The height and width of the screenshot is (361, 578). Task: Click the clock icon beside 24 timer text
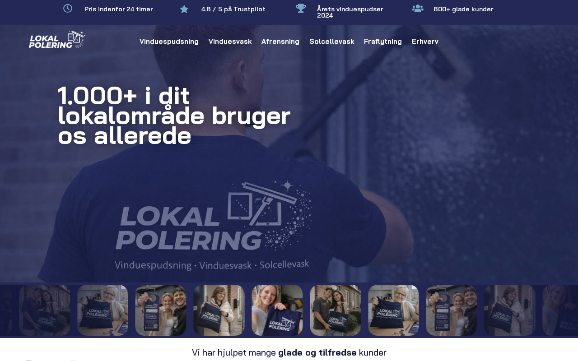tap(68, 8)
